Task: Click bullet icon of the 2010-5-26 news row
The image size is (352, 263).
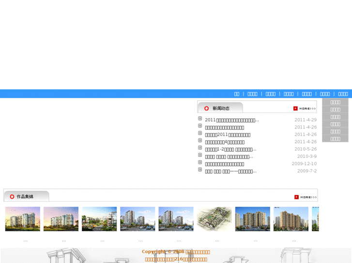Action: point(200,148)
